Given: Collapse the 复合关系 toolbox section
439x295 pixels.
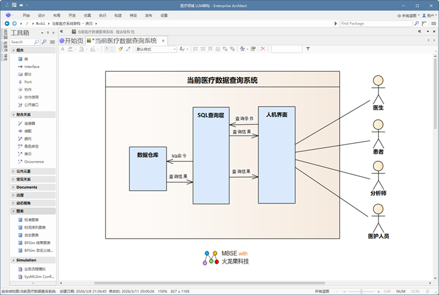Looking at the screenshot, I should coord(24,115).
